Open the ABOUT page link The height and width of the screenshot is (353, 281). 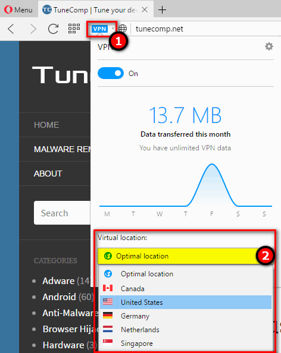(48, 174)
